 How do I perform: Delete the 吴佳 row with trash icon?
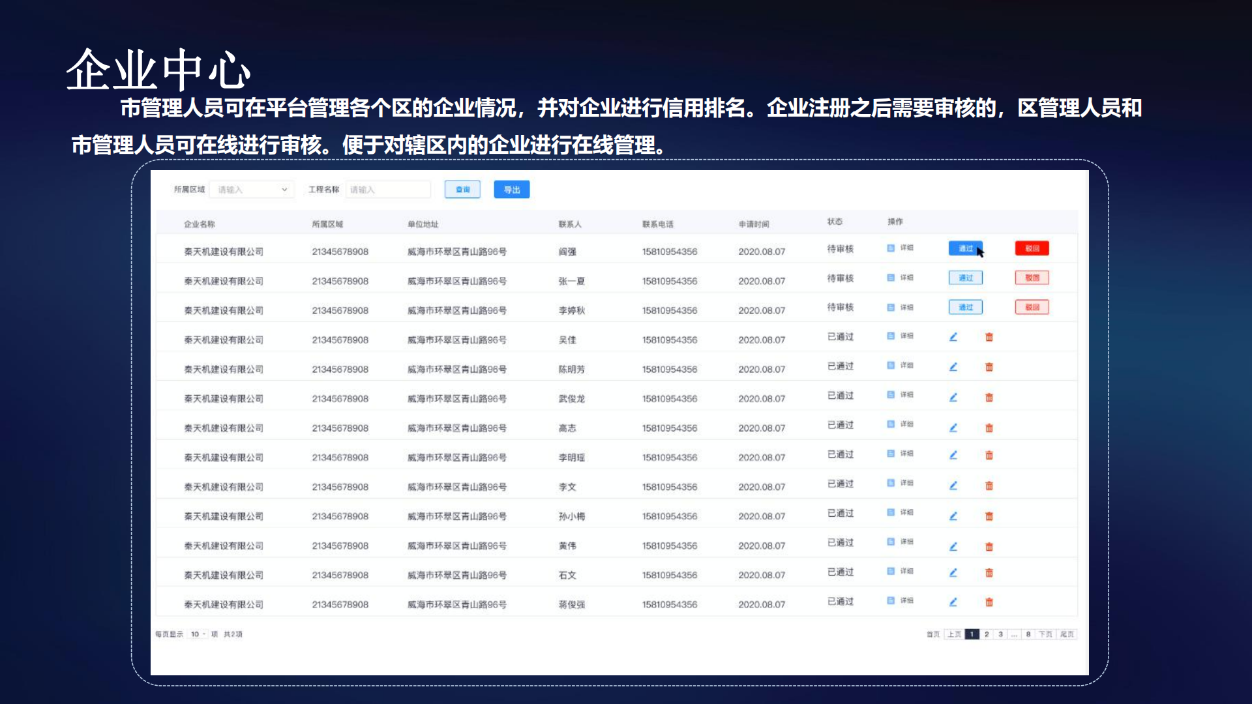point(989,337)
